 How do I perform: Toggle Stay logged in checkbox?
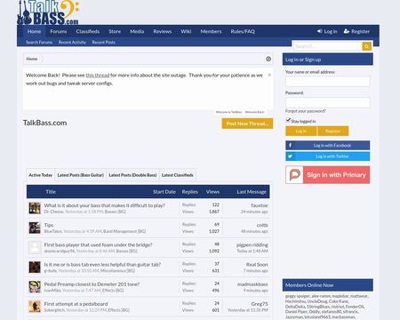coord(288,120)
